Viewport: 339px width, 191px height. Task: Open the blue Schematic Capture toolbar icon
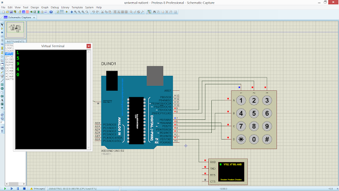[23, 12]
